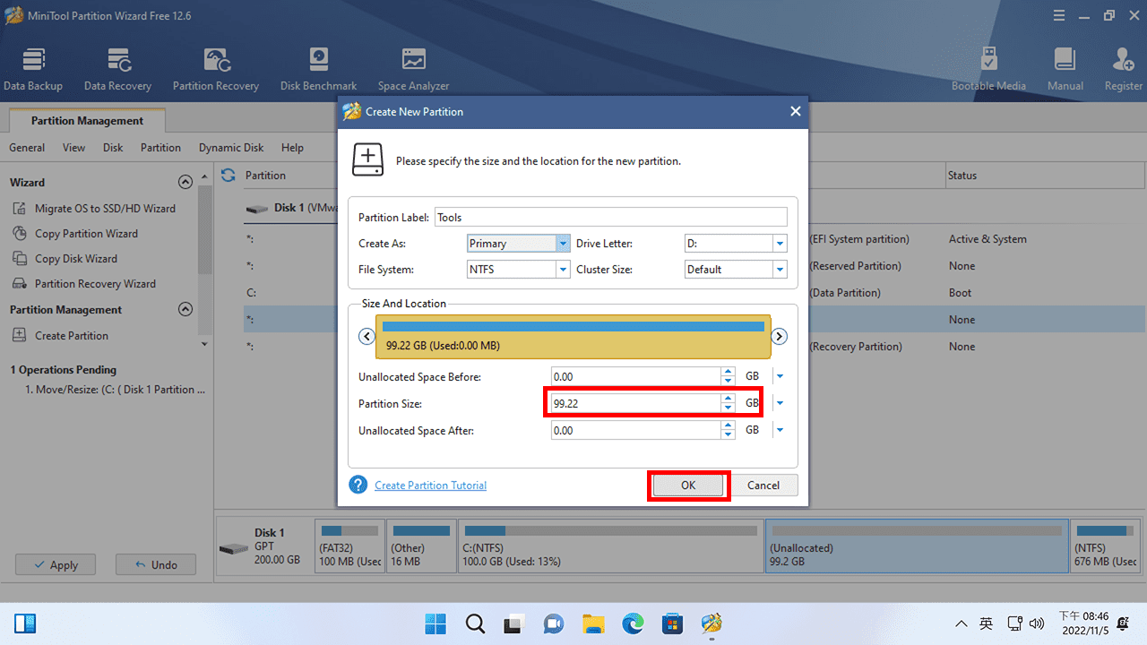Click the help icon in the dialog
This screenshot has height=645, width=1147.
[x=358, y=484]
